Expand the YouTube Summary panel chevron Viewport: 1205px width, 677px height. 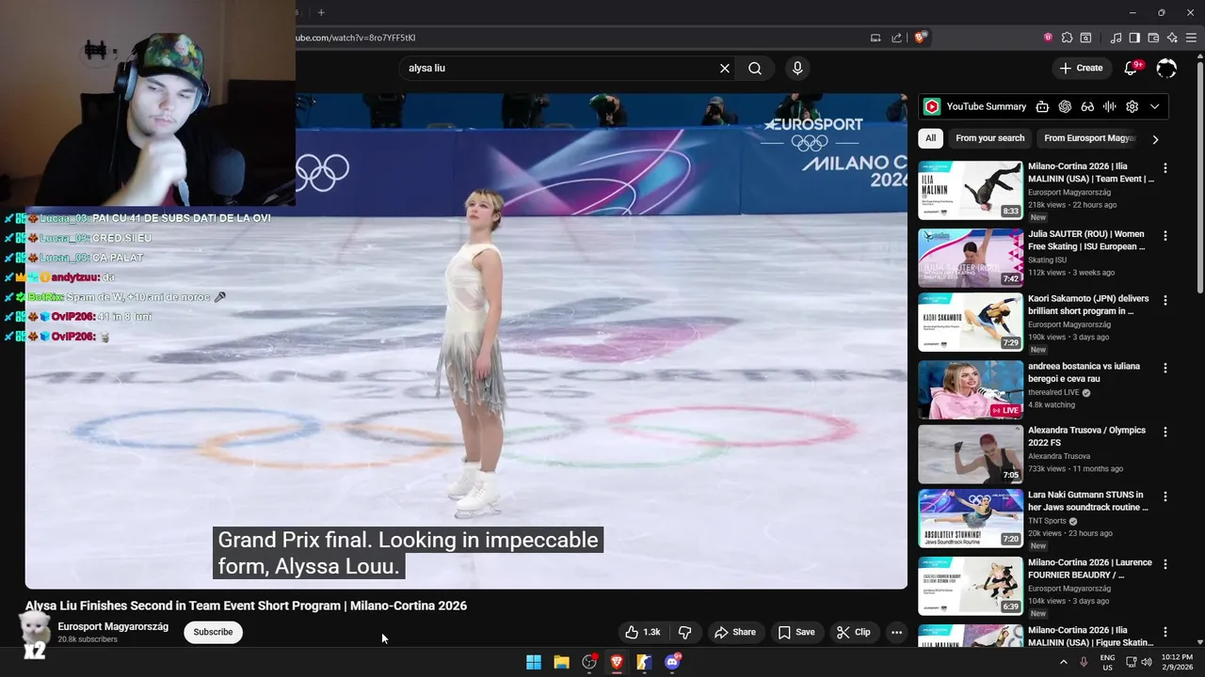(1155, 106)
